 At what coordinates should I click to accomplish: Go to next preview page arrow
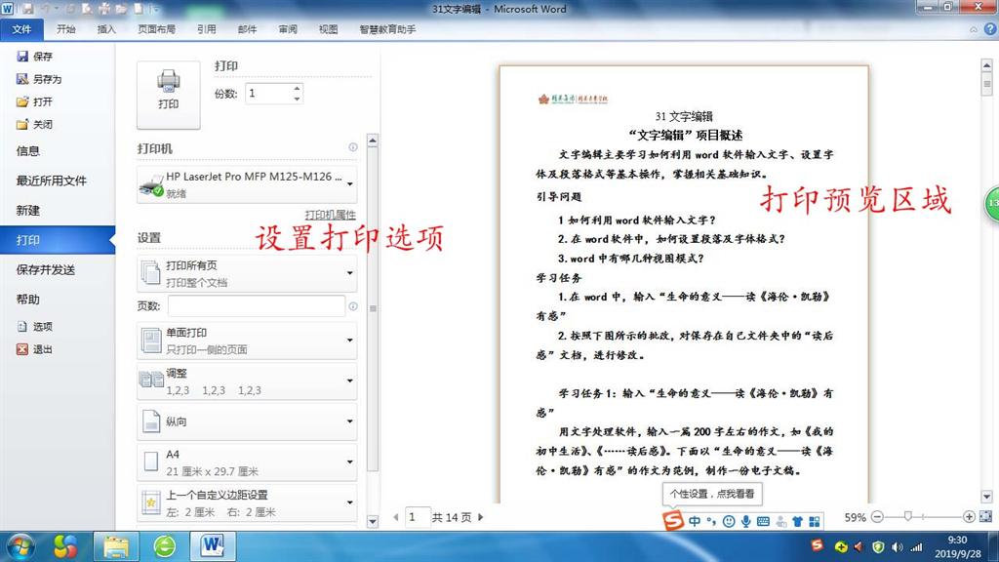click(479, 517)
